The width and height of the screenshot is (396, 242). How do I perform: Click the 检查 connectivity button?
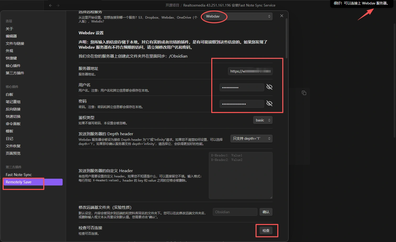click(266, 230)
